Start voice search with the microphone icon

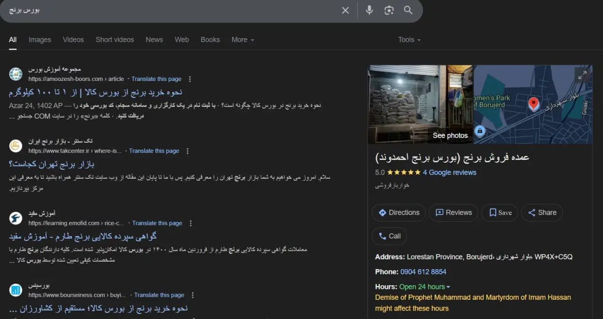pyautogui.click(x=369, y=10)
